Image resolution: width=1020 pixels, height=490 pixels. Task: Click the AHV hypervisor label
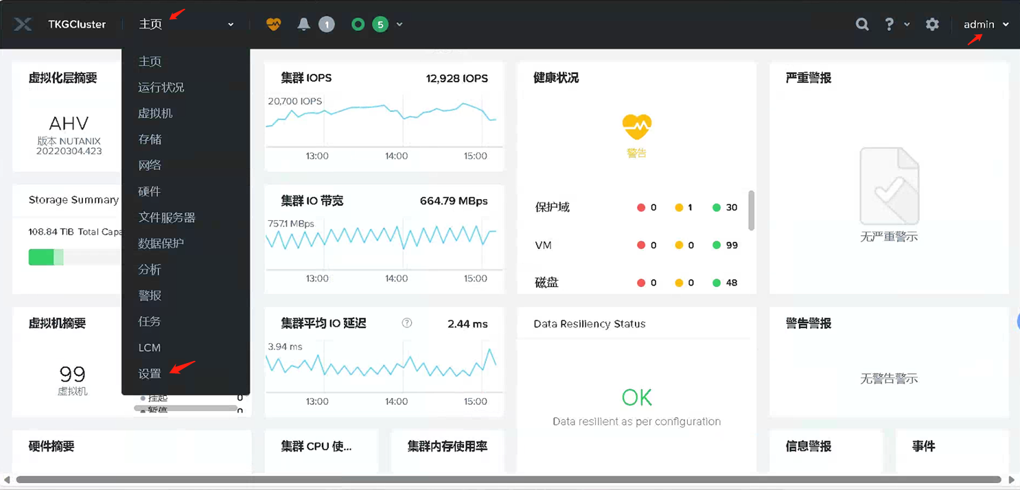point(69,124)
